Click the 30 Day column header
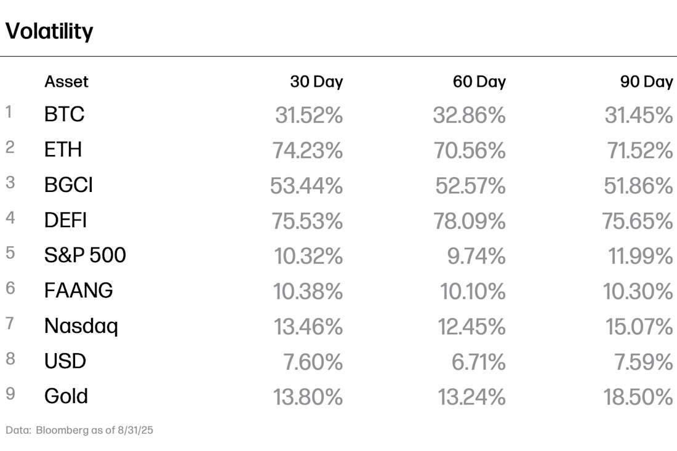This screenshot has width=677, height=451. (316, 82)
